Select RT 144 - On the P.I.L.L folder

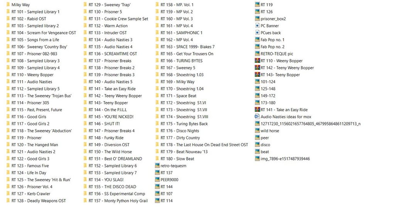108,110
